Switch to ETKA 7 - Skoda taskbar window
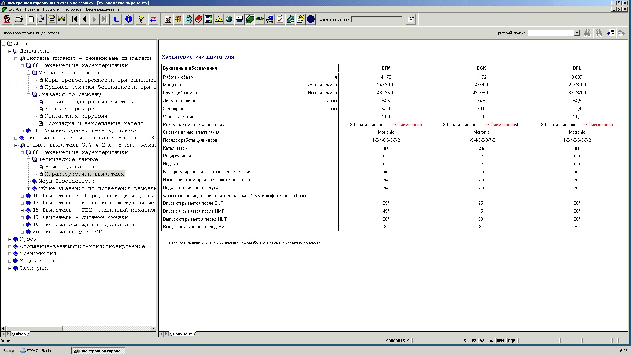This screenshot has width=631, height=355. coord(45,351)
